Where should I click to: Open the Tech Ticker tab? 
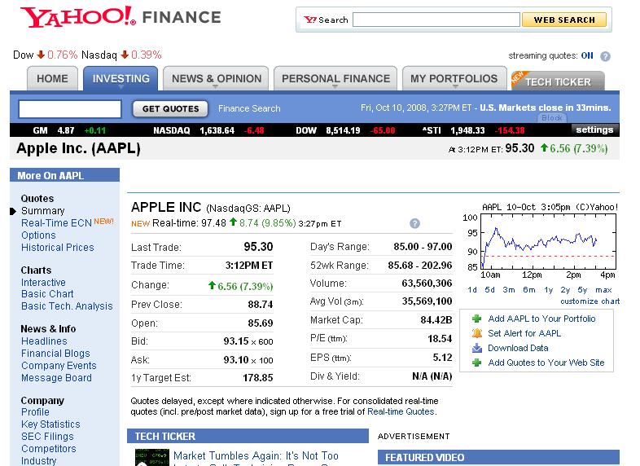pos(558,81)
